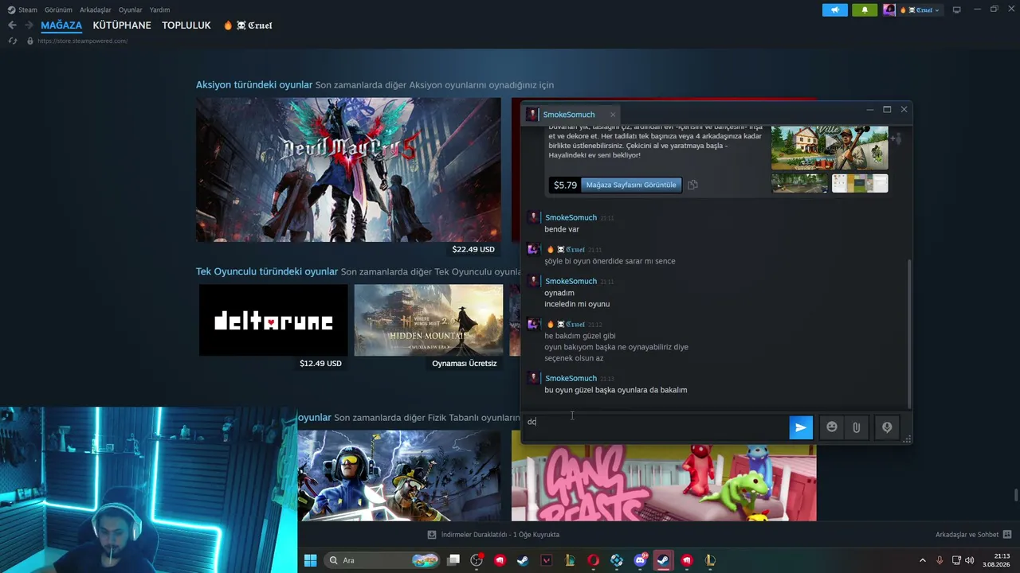This screenshot has width=1020, height=573.
Task: Copy the store link icon beside the store page button
Action: pos(692,185)
